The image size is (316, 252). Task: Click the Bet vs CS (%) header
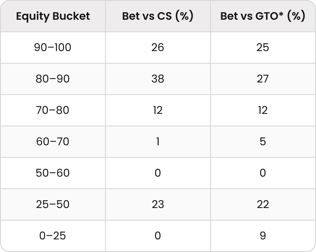coord(158,16)
